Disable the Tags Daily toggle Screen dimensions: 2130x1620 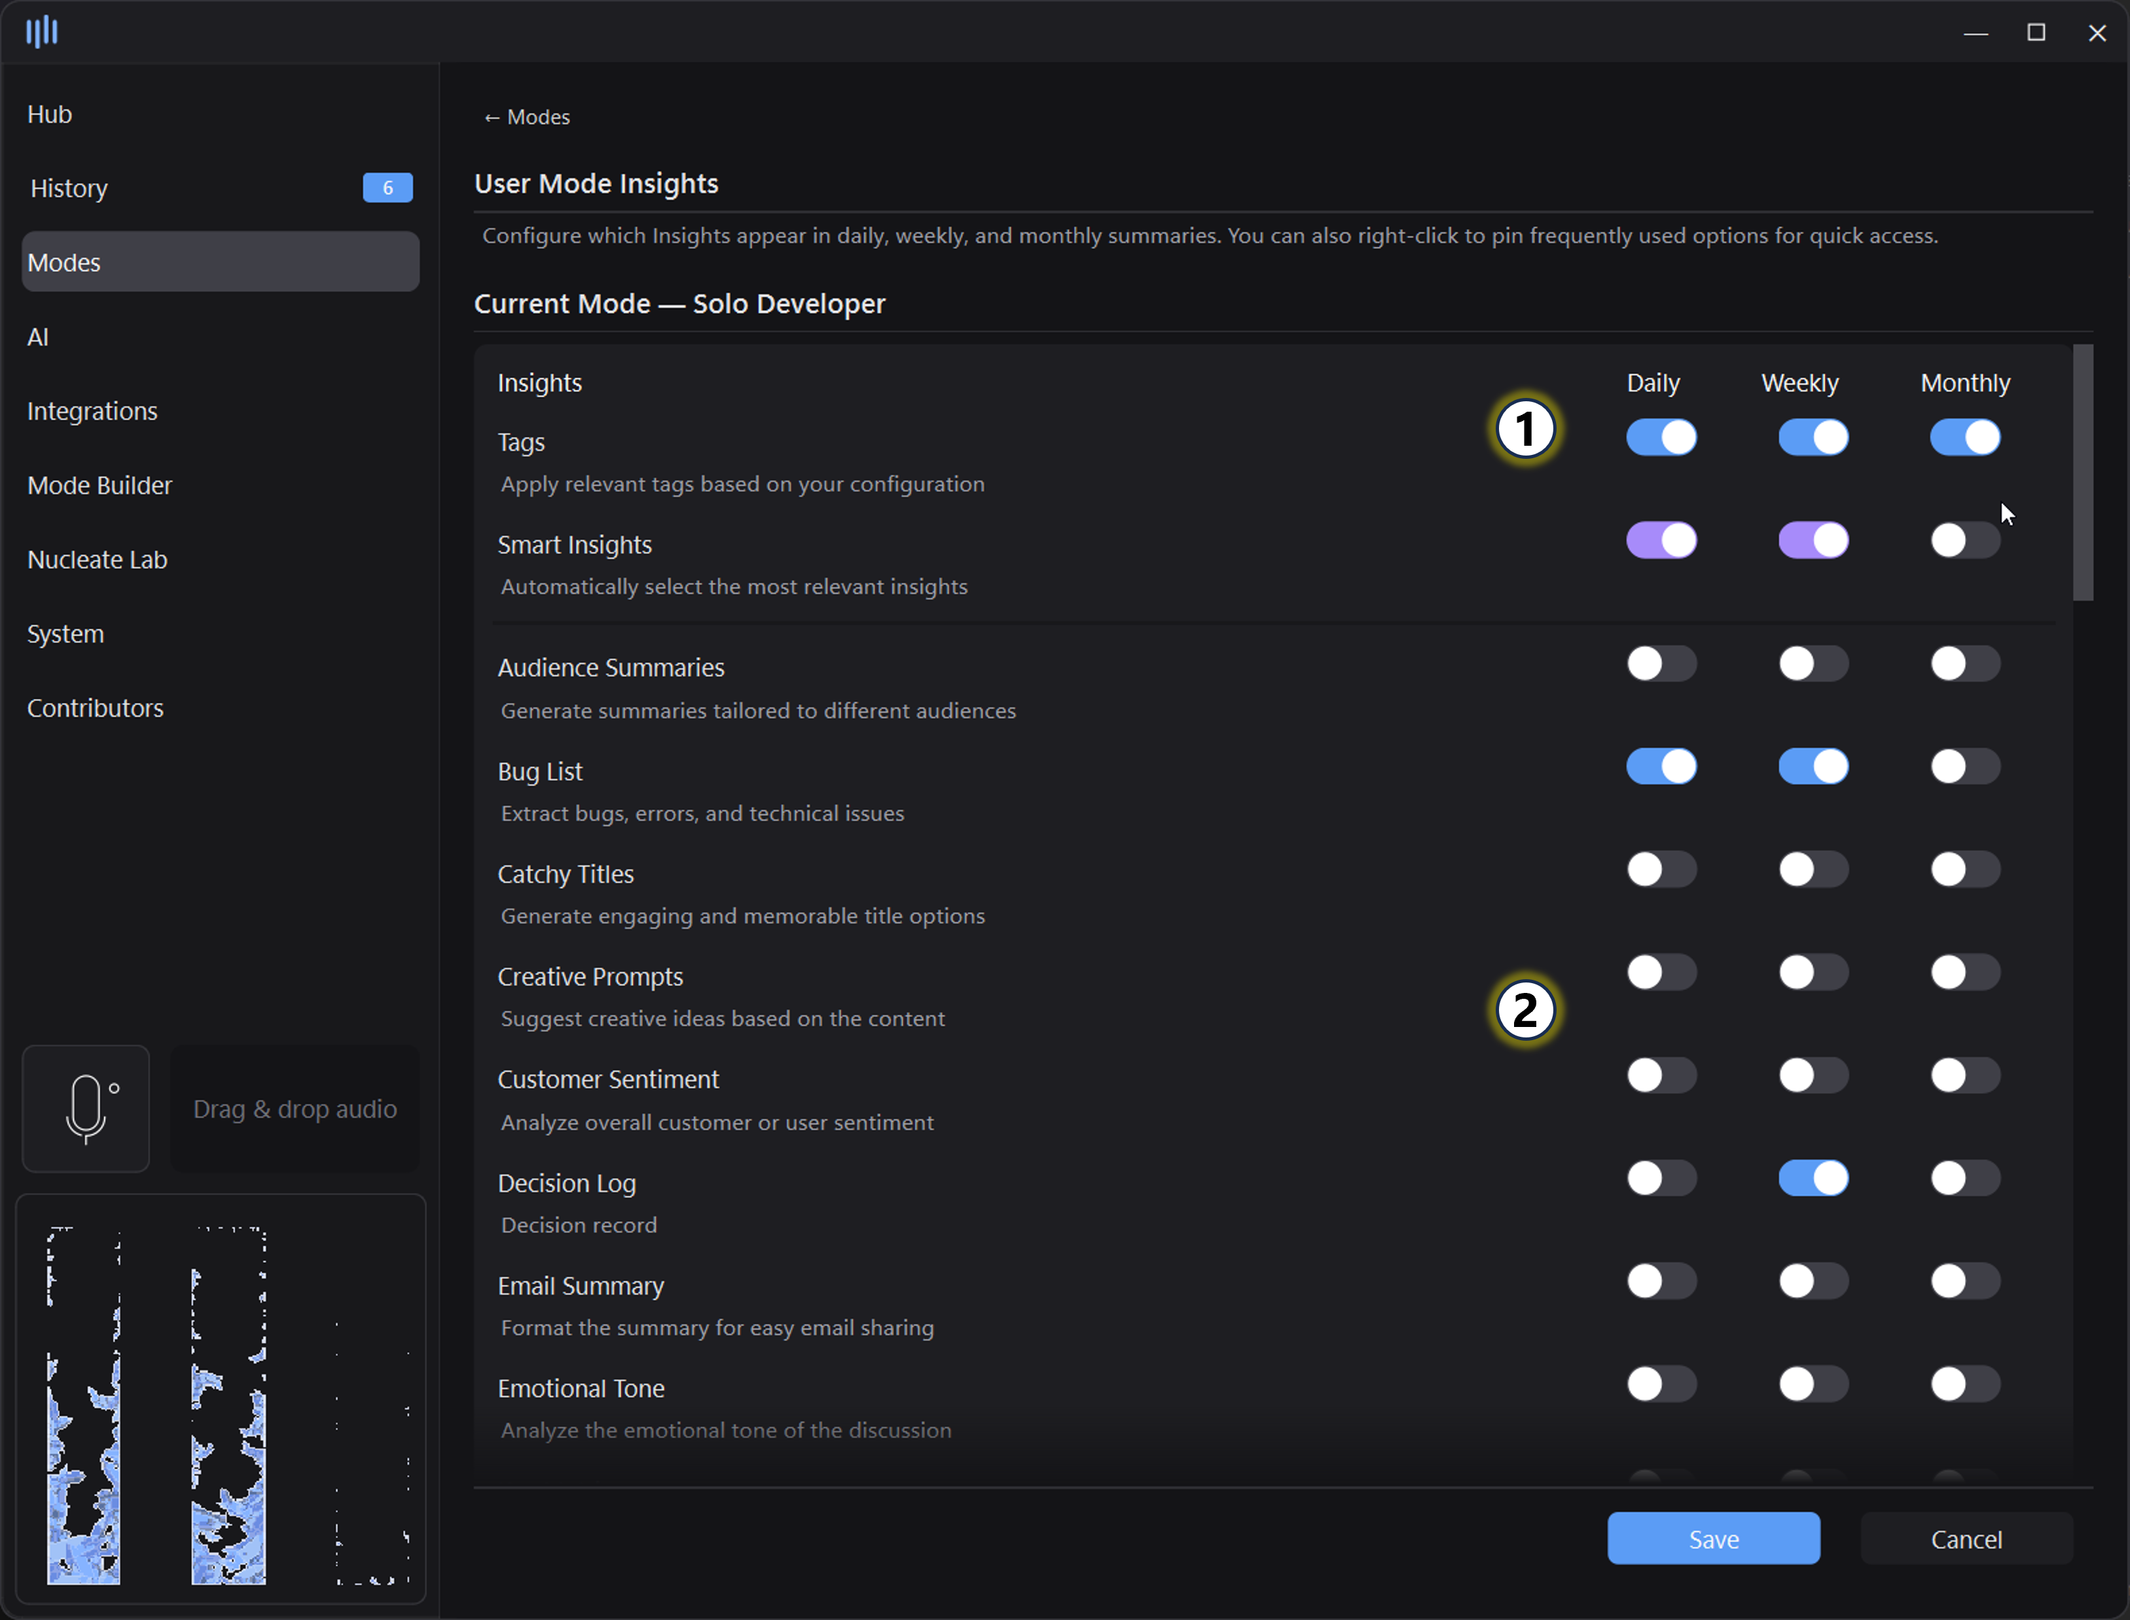click(1661, 438)
